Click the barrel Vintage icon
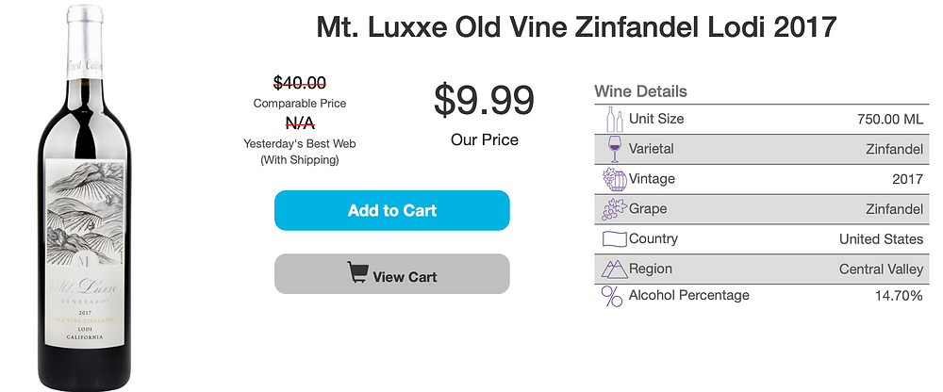This screenshot has height=392, width=943. click(614, 179)
